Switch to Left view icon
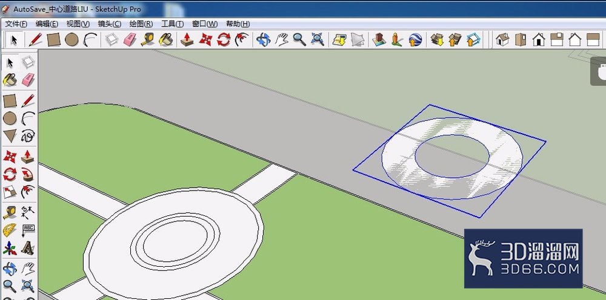Viewport: 606px width, 300px height. coord(593,39)
